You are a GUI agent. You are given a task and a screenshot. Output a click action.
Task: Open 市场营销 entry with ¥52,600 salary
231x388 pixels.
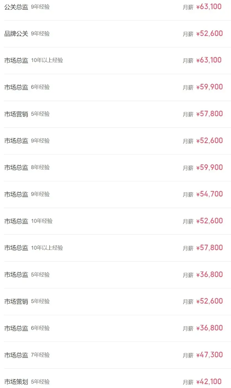click(x=16, y=301)
